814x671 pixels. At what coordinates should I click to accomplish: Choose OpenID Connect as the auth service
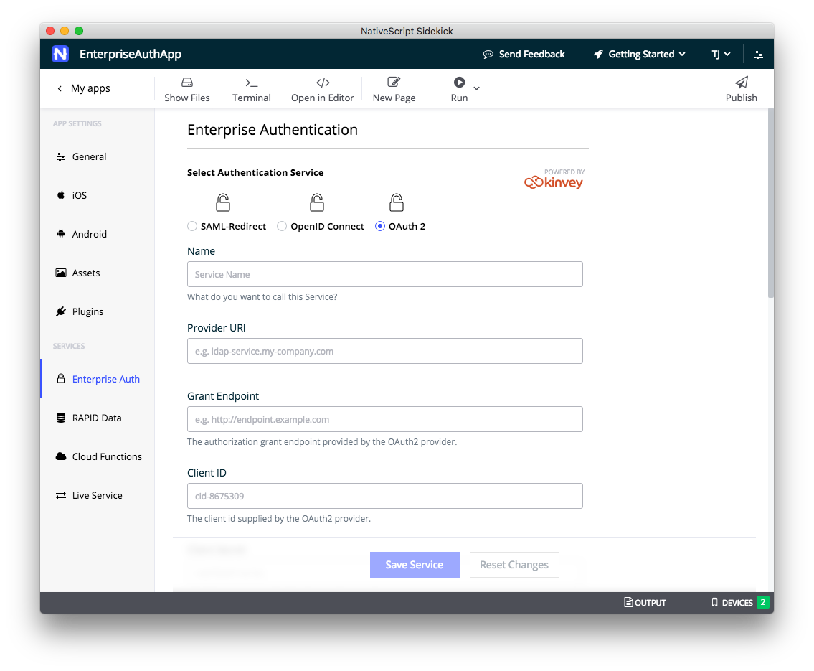(x=282, y=226)
